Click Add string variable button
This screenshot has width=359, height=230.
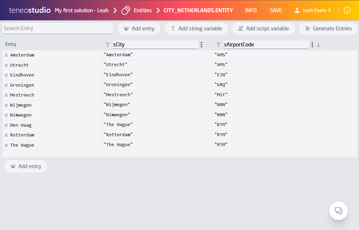click(196, 29)
